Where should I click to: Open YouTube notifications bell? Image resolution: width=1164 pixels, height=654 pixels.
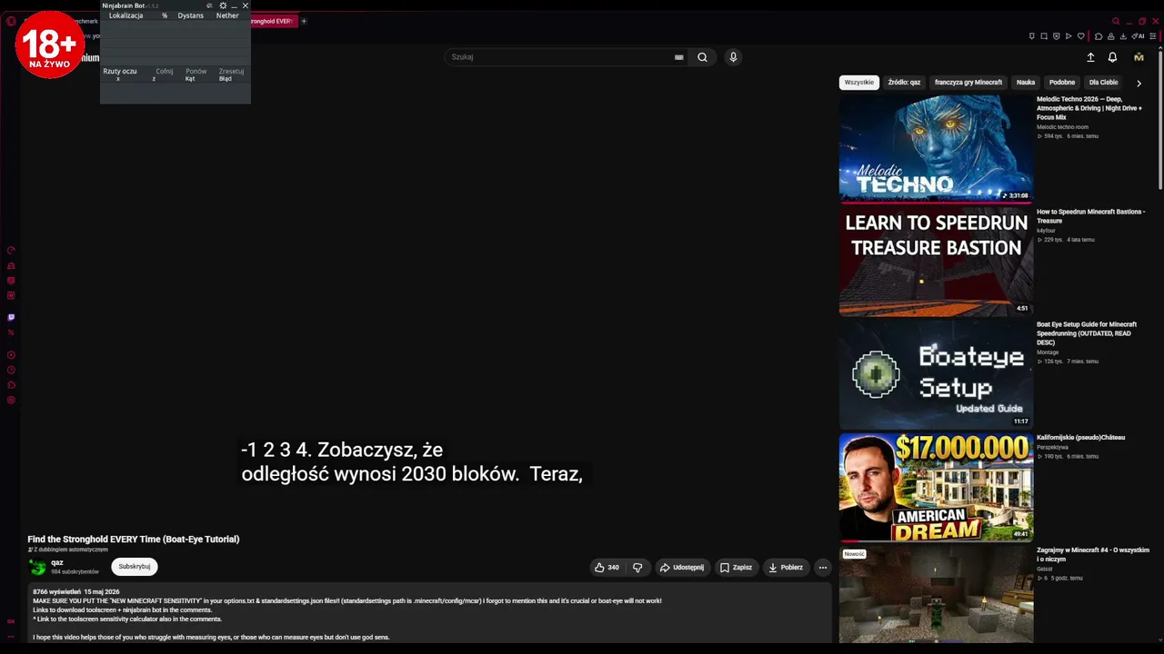(1112, 57)
